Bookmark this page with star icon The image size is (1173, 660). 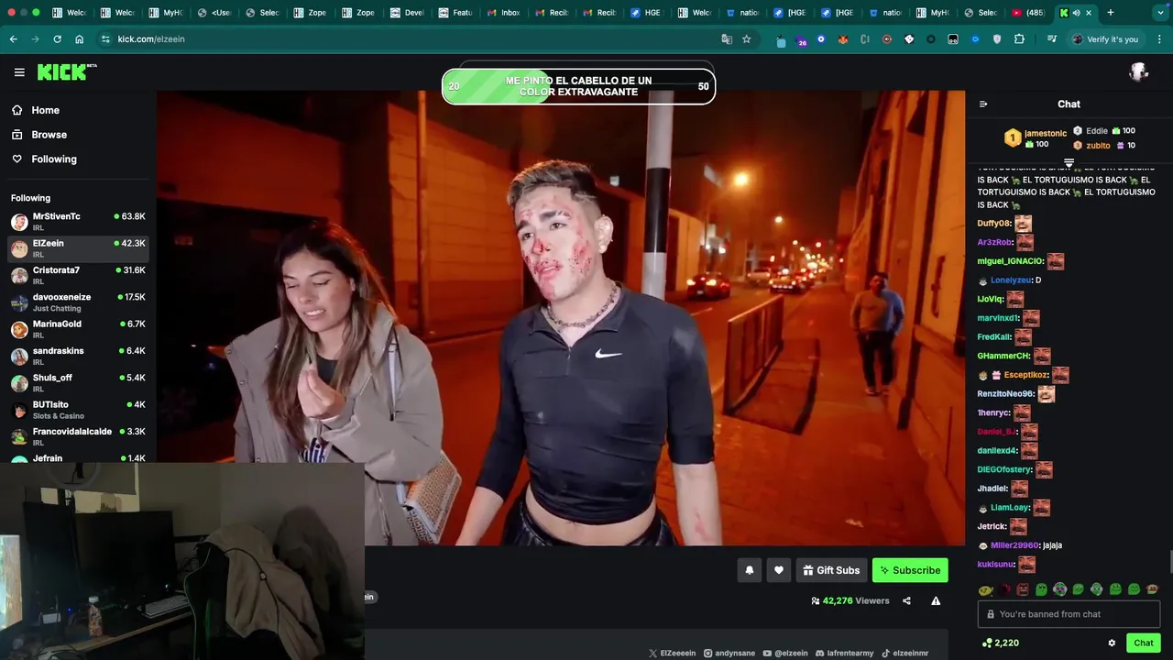click(746, 39)
